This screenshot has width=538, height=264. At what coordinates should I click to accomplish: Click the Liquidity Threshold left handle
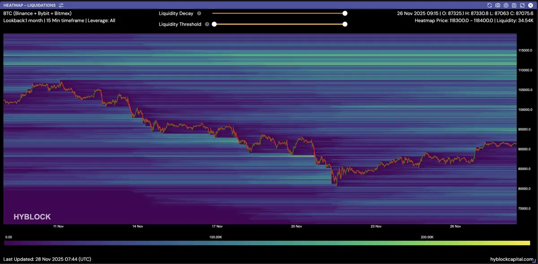pyautogui.click(x=214, y=24)
